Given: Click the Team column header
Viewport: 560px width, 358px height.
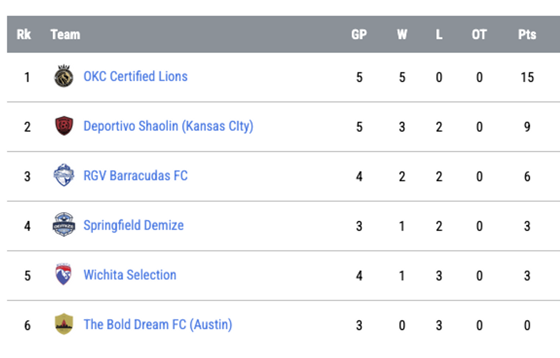Looking at the screenshot, I should [65, 35].
